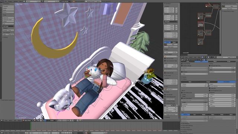238x134 pixels.
Task: Click the Clump slider in Children settings
Action: point(194,95)
